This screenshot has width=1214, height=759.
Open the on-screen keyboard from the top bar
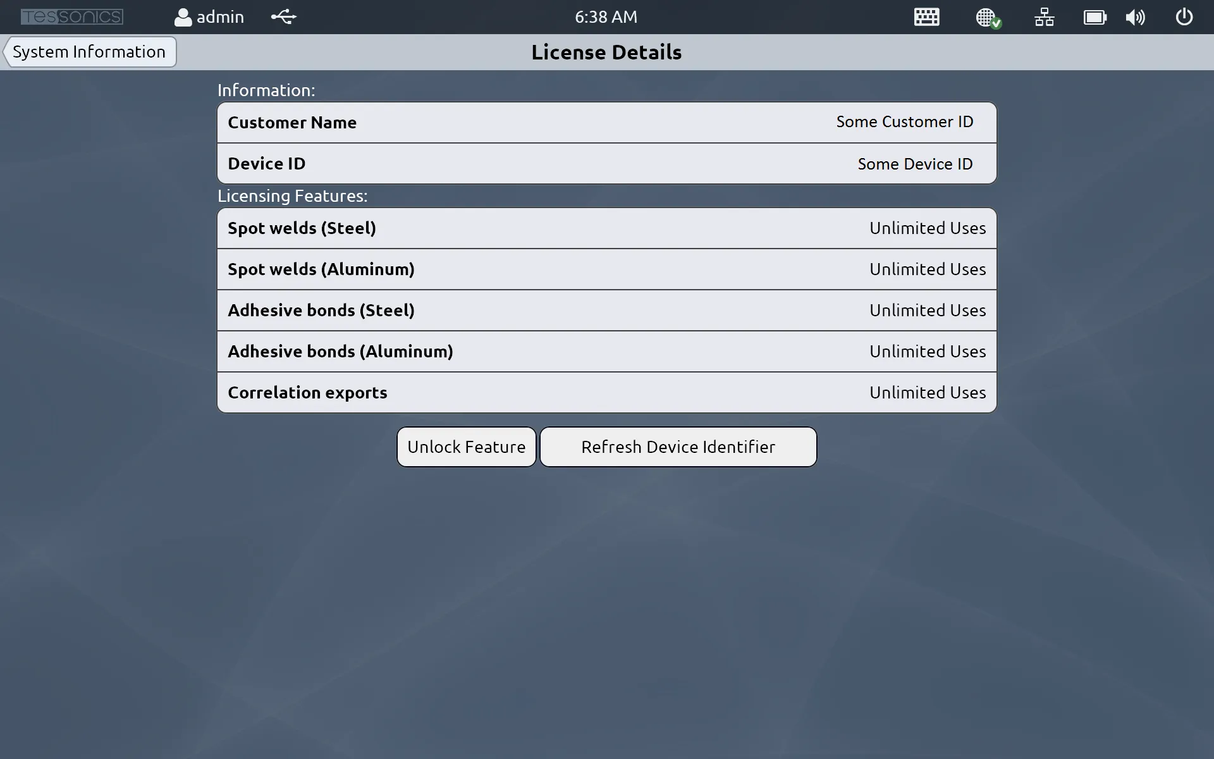coord(926,17)
